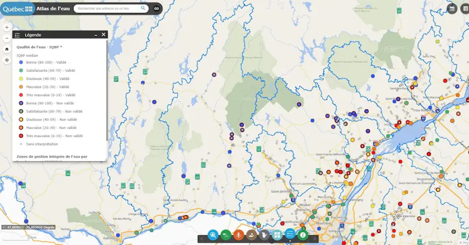The width and height of the screenshot is (469, 245).
Task: Click the search magnifier in address bar
Action: click(x=143, y=8)
